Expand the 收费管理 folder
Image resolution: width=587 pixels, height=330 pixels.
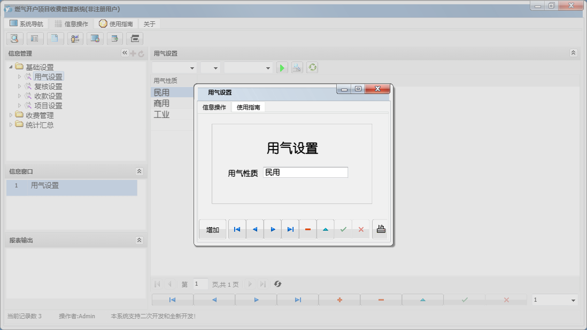click(x=11, y=115)
